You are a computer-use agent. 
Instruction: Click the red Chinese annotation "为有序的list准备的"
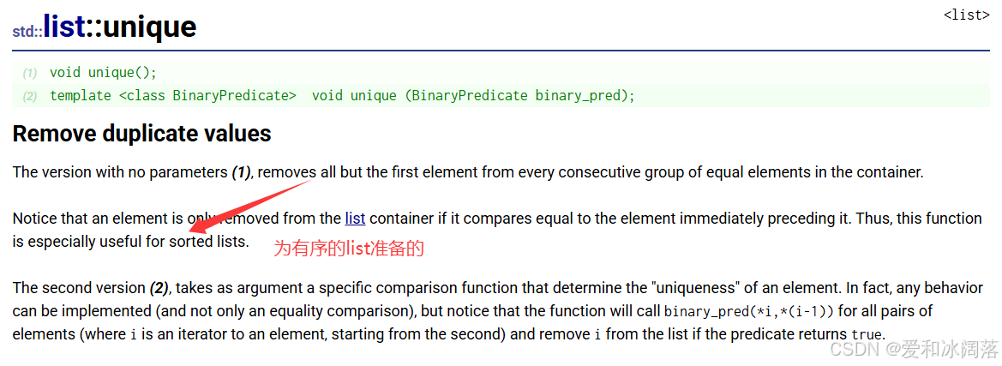[349, 249]
